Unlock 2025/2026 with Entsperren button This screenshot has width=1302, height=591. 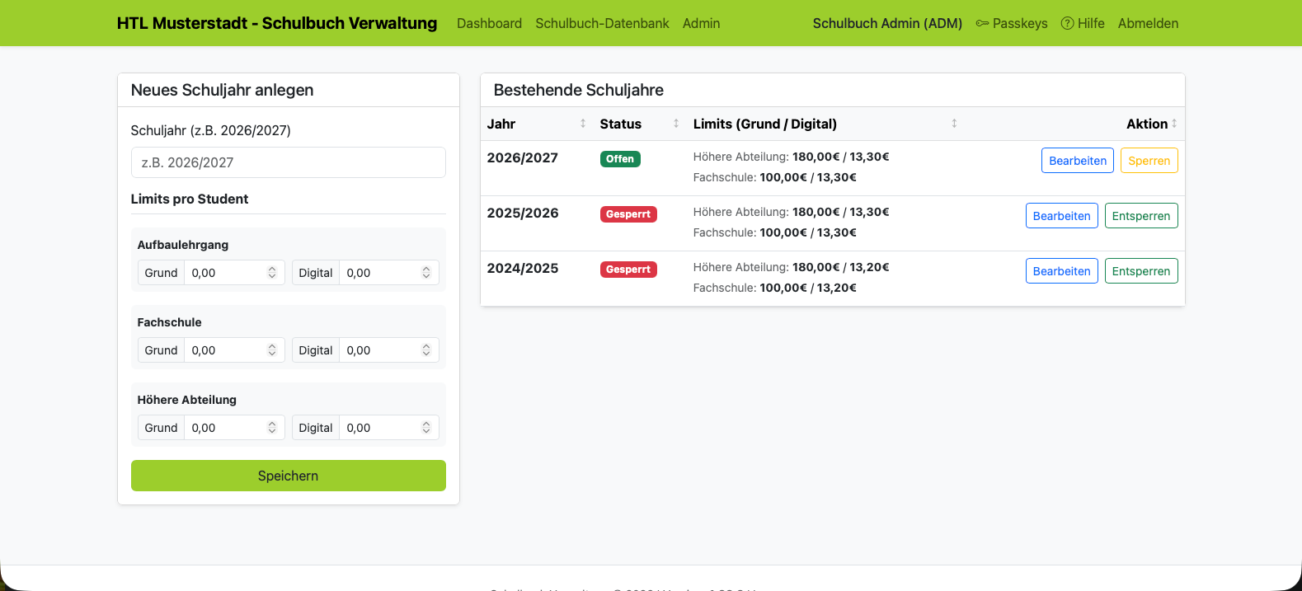click(x=1140, y=216)
